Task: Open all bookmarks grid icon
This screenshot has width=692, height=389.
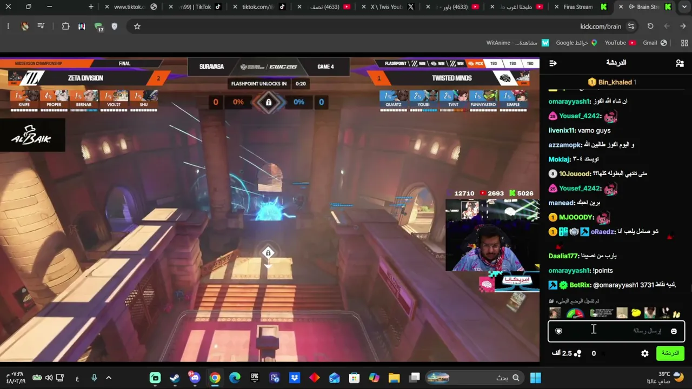Action: [x=684, y=43]
